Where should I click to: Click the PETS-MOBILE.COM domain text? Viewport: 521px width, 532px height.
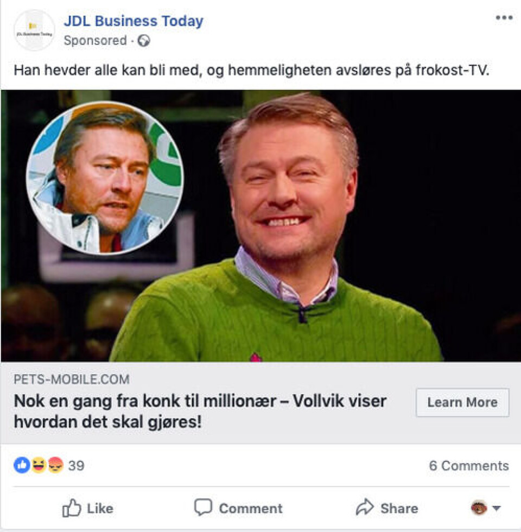[72, 379]
